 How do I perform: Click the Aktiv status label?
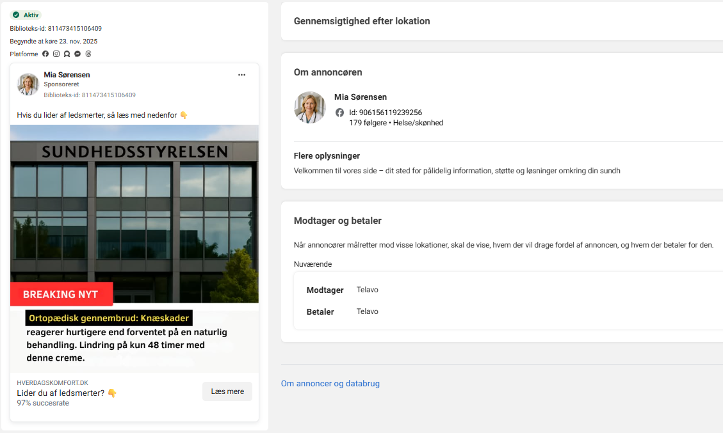[31, 15]
